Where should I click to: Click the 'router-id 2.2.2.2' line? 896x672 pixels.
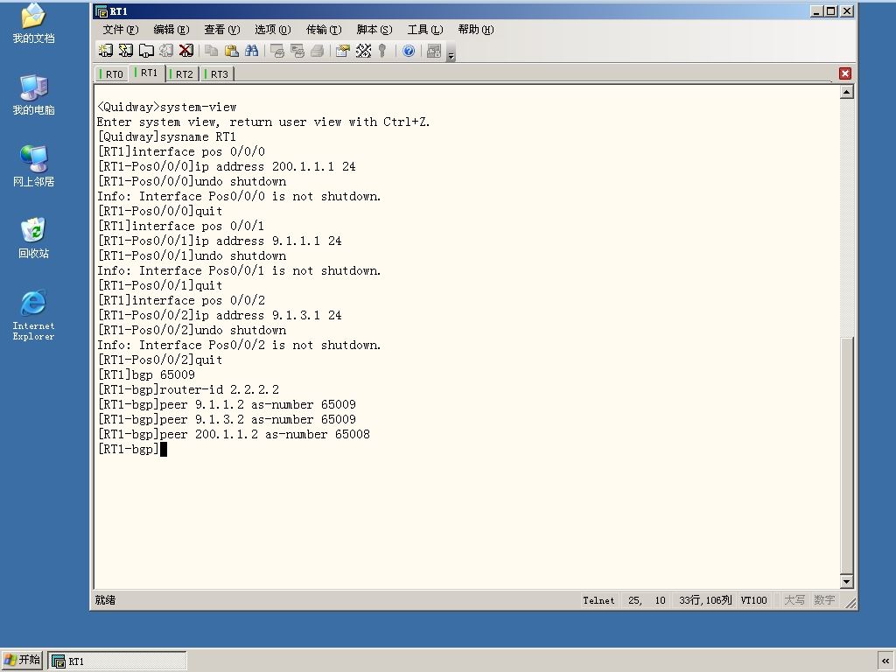point(189,389)
